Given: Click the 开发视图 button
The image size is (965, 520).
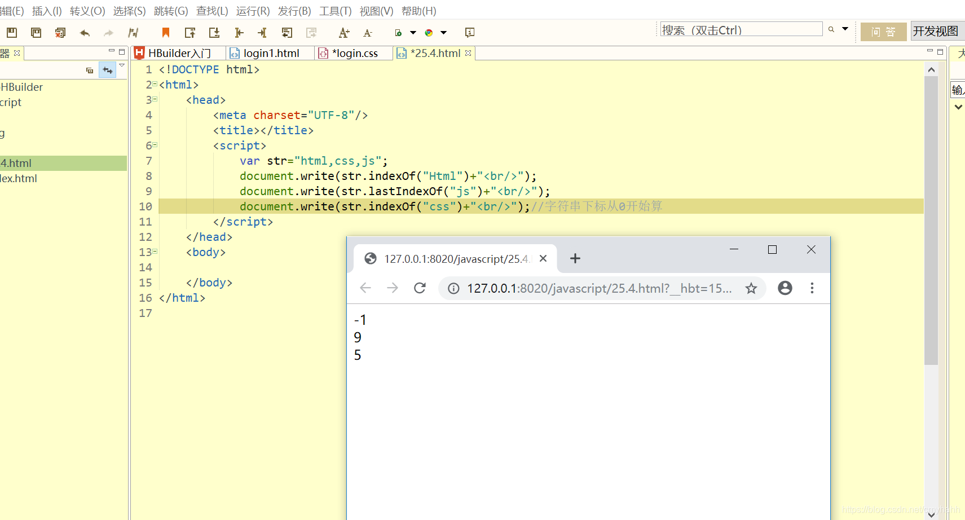Looking at the screenshot, I should pos(936,31).
